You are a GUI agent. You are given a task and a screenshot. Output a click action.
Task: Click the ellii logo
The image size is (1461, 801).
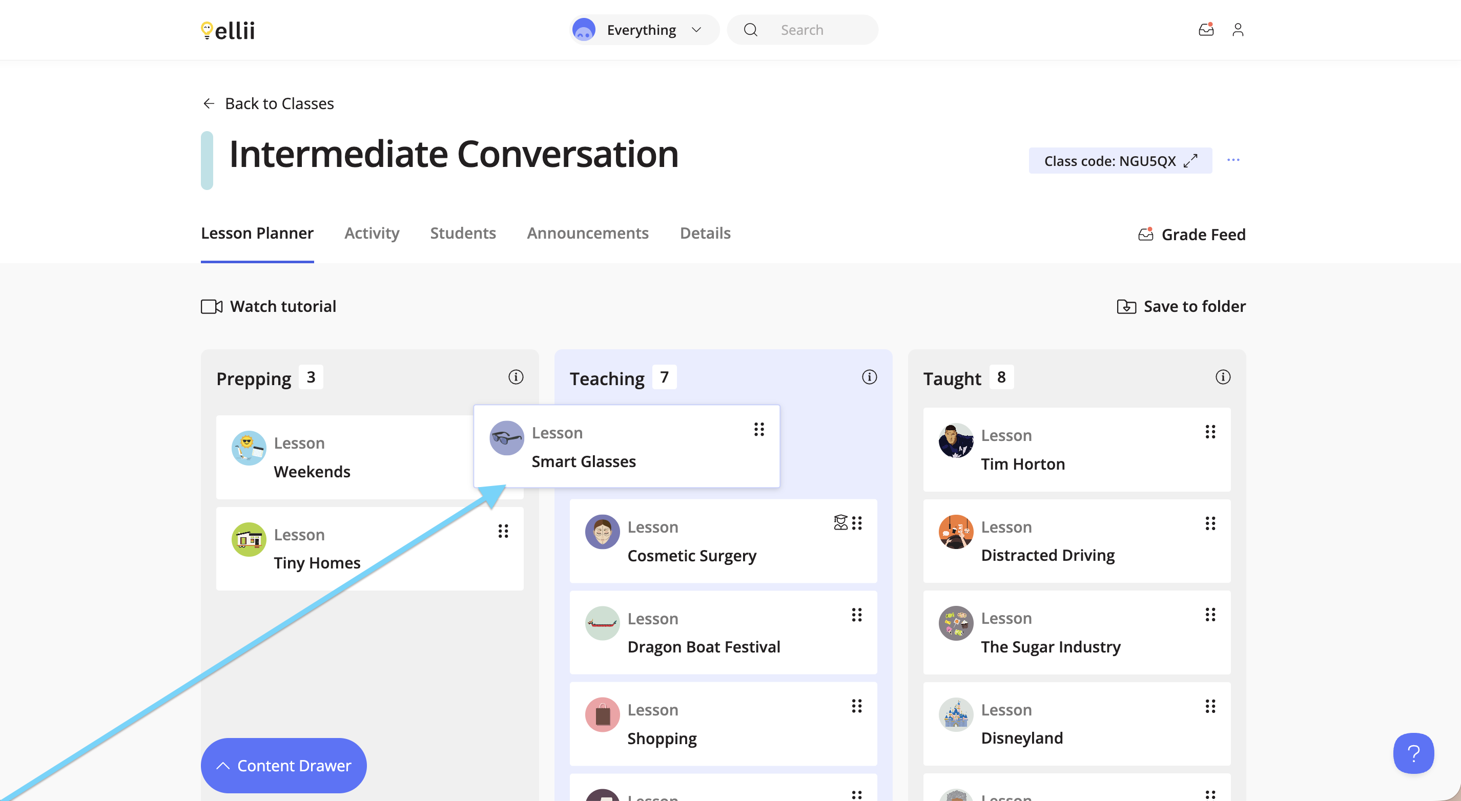coord(228,30)
